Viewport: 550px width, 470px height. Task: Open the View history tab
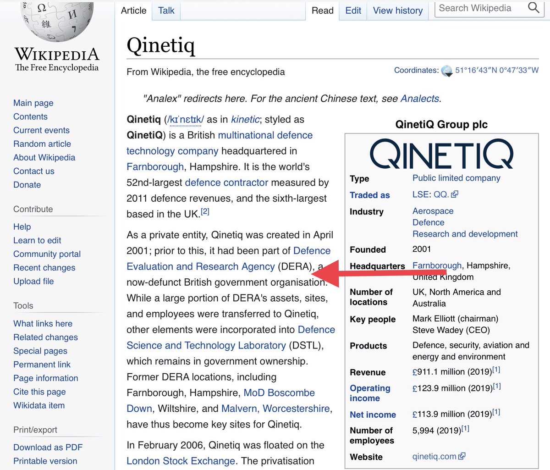pos(398,11)
